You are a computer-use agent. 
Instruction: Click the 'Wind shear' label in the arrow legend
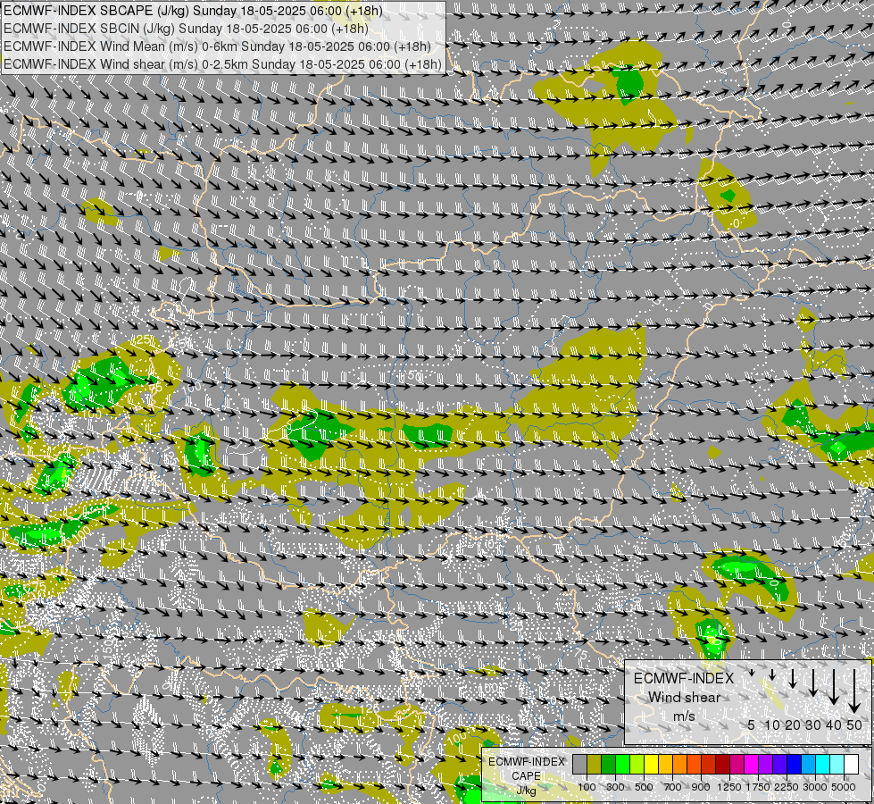point(684,698)
